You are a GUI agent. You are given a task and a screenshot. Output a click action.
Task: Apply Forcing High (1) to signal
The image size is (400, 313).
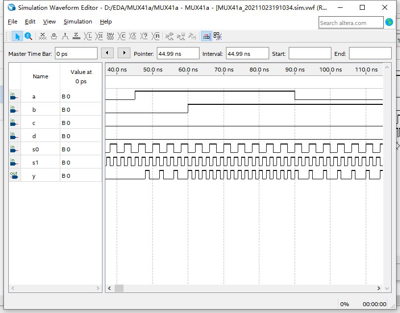[x=65, y=36]
